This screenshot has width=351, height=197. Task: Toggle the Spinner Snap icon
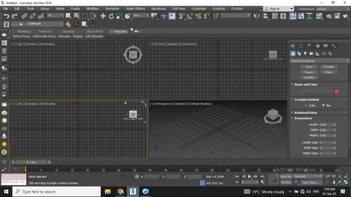tap(207, 16)
